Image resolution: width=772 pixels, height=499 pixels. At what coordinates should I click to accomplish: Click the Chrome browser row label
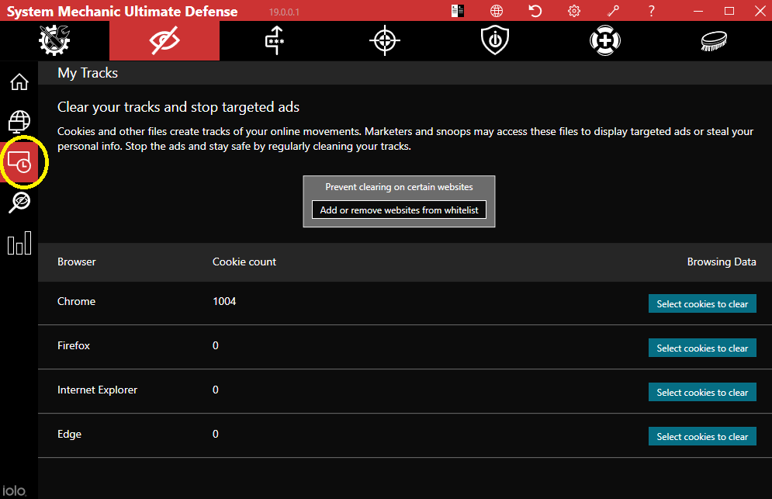coord(76,301)
